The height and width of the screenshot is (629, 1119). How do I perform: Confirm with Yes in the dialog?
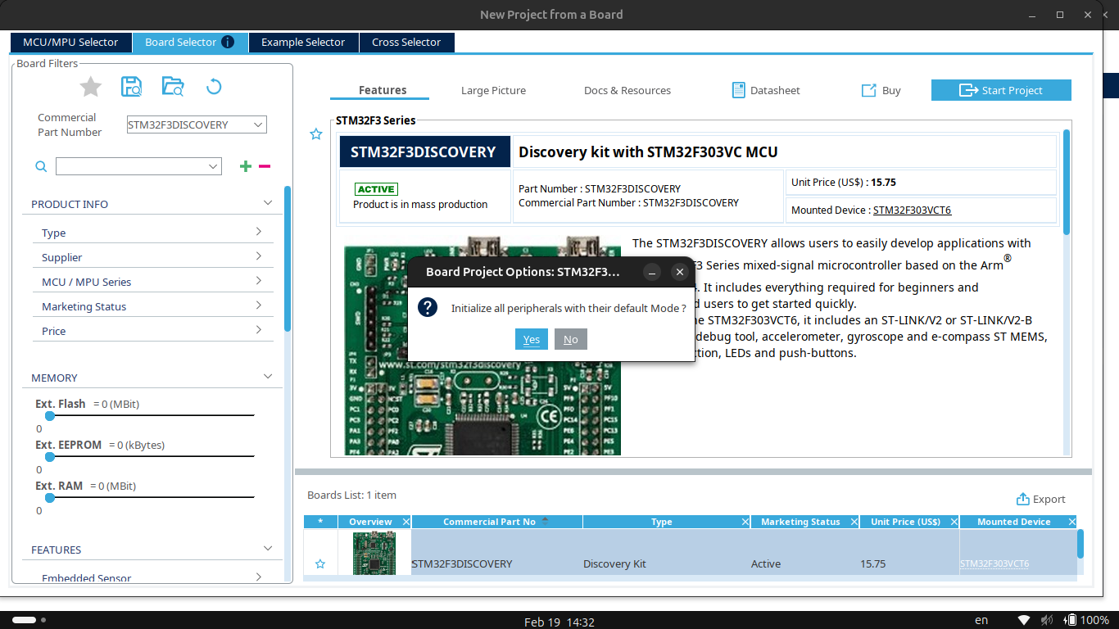532,339
